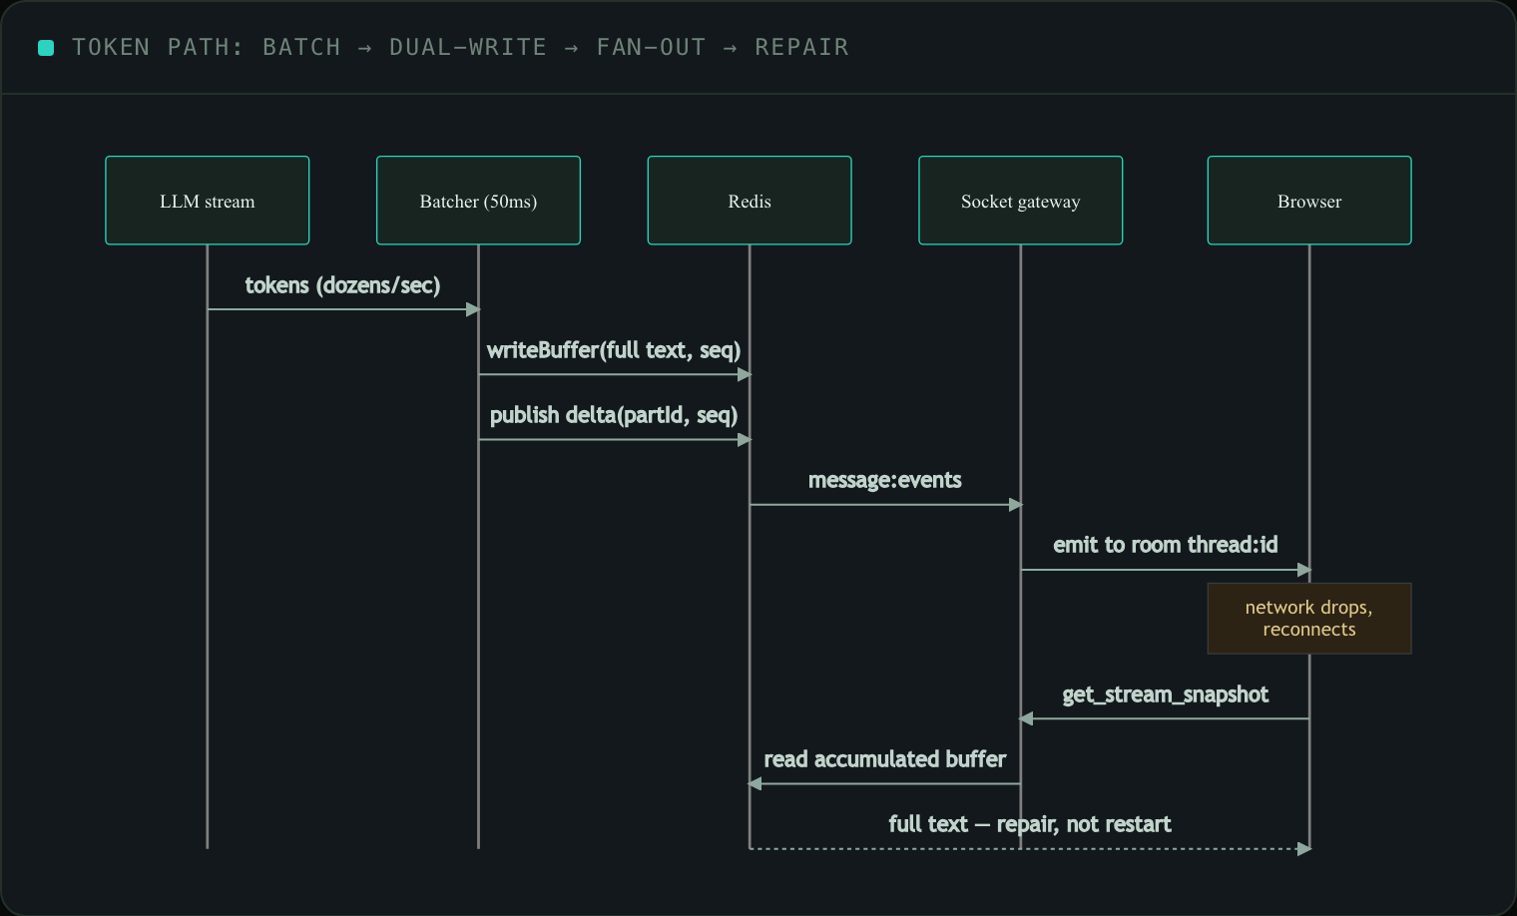Click the LLM stream participant box
The width and height of the screenshot is (1517, 916).
208,201
